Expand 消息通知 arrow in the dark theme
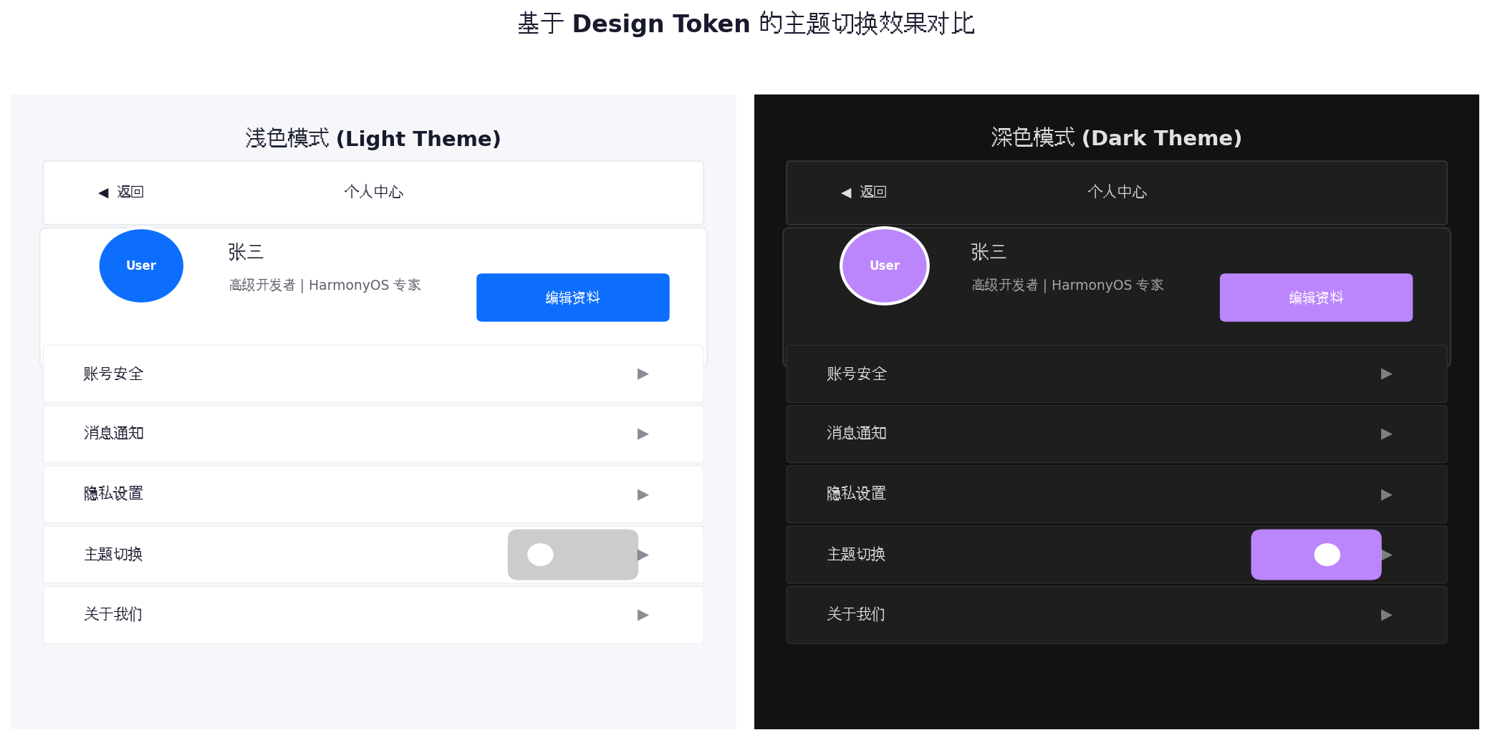Image resolution: width=1490 pixels, height=740 pixels. click(x=1386, y=434)
